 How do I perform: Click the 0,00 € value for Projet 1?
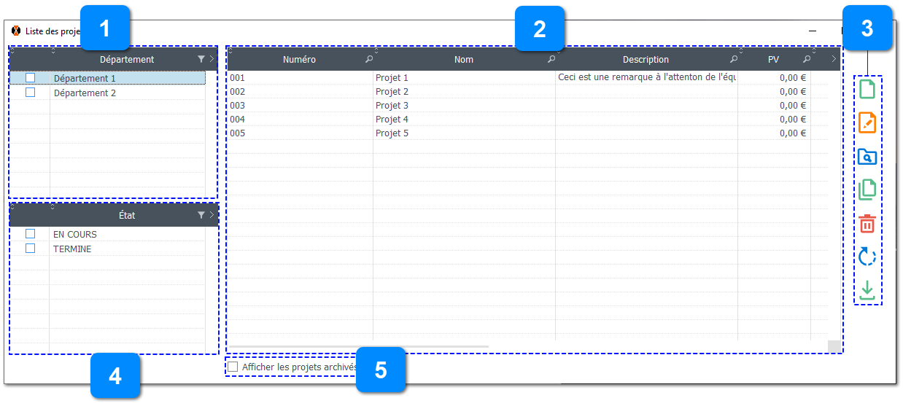point(793,77)
